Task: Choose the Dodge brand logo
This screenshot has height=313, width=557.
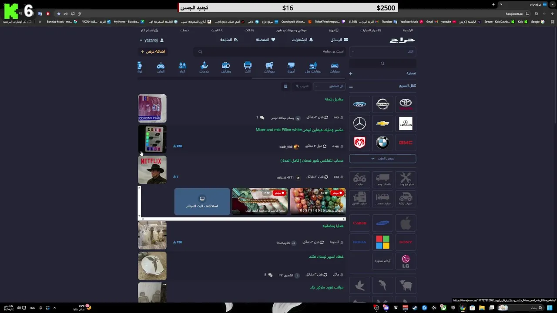Action: (359, 143)
